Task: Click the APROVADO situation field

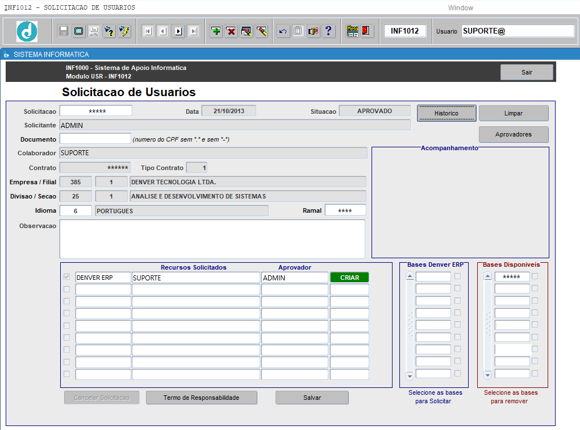Action: click(374, 111)
